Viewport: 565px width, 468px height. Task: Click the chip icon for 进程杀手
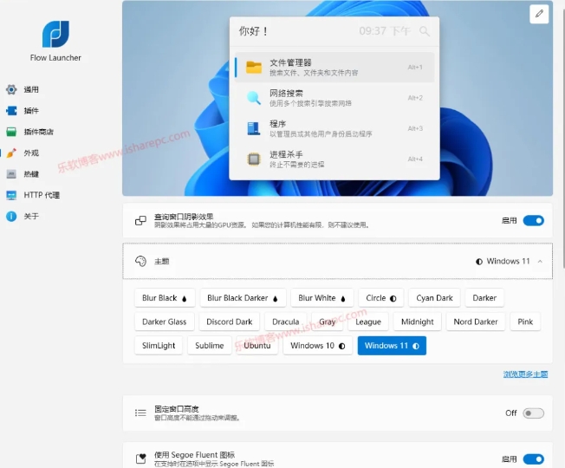pyautogui.click(x=254, y=159)
